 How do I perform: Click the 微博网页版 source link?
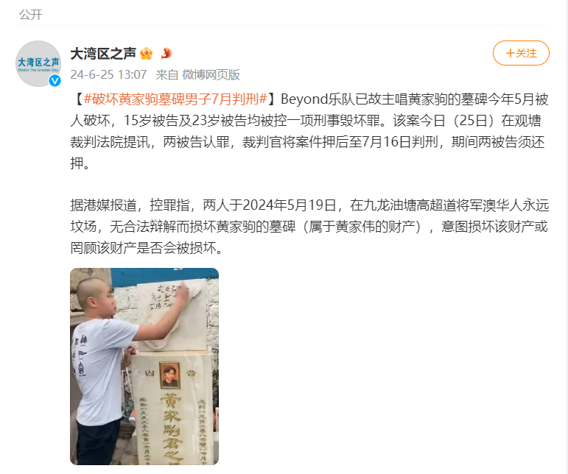click(x=211, y=74)
